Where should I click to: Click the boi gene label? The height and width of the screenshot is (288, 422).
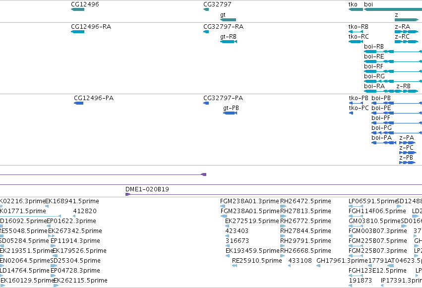tap(368, 4)
